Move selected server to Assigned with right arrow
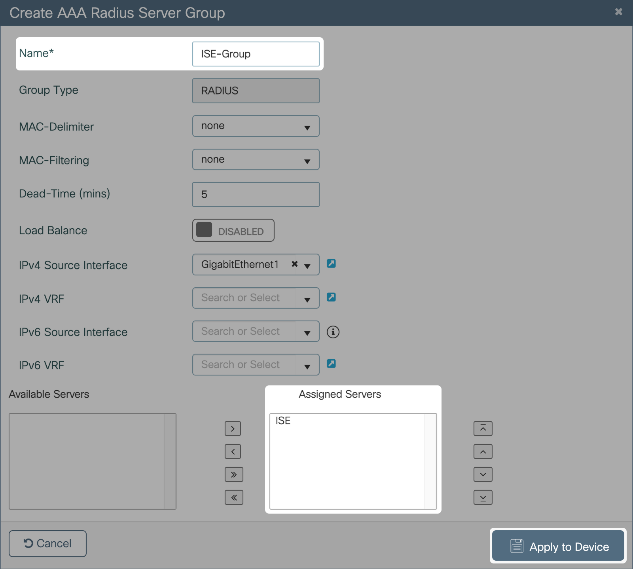The width and height of the screenshot is (633, 569). pyautogui.click(x=233, y=429)
